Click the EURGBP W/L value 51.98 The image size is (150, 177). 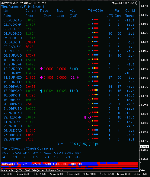pos(74,69)
